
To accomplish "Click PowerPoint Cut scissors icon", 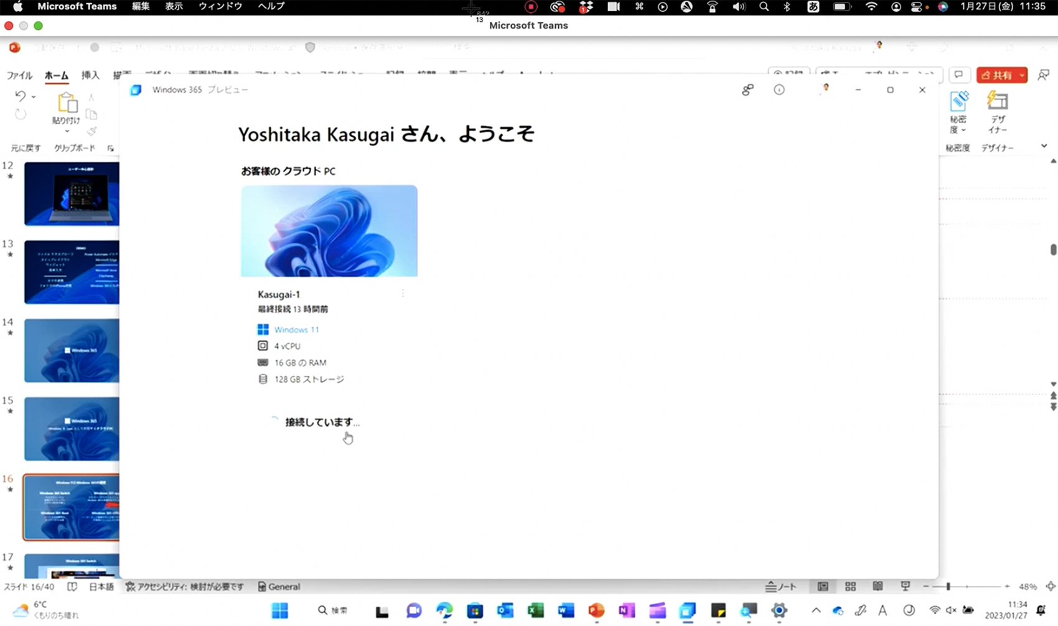I will pos(91,96).
